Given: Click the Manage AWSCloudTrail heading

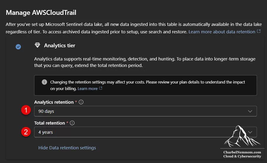Looking at the screenshot, I should 41,12.
